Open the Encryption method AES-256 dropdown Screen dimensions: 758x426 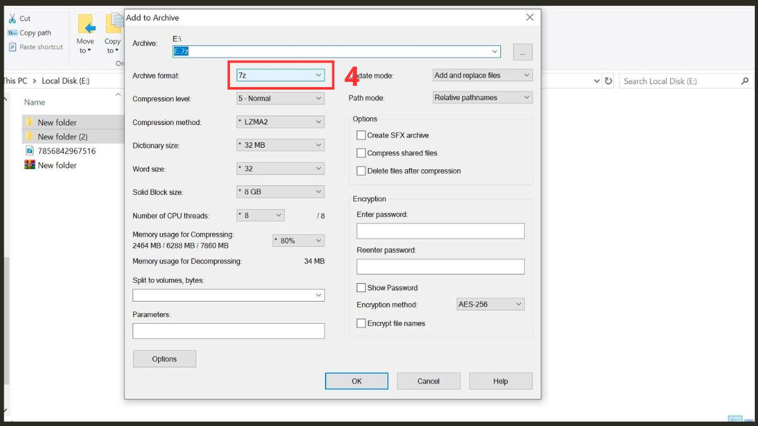490,304
